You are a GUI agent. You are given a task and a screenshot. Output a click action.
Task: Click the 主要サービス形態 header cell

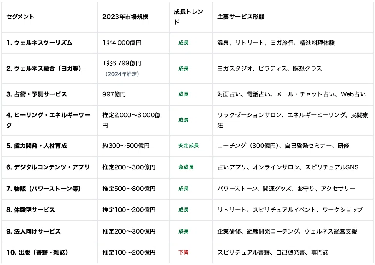click(x=241, y=17)
